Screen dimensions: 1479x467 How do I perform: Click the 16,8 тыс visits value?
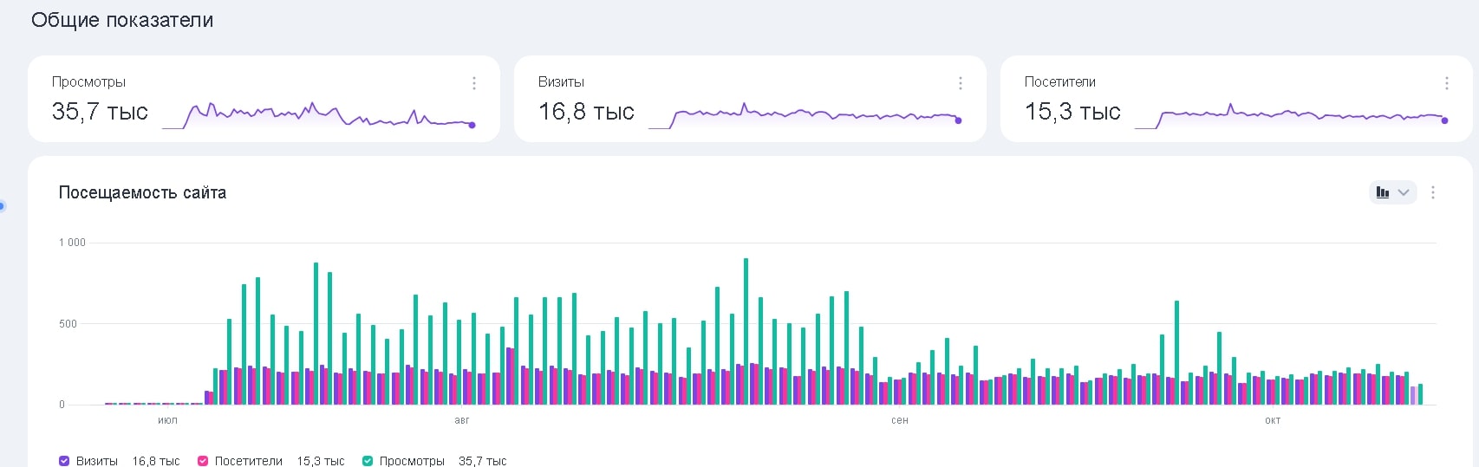(x=586, y=112)
